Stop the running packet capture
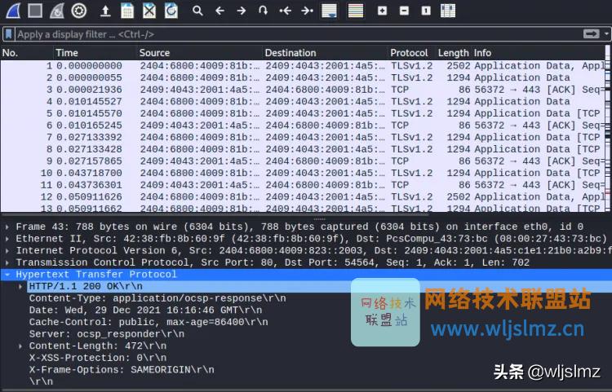The width and height of the screenshot is (612, 392). (35, 11)
